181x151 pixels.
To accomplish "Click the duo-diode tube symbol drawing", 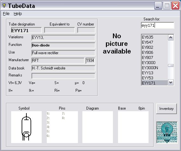I will point(26,127).
